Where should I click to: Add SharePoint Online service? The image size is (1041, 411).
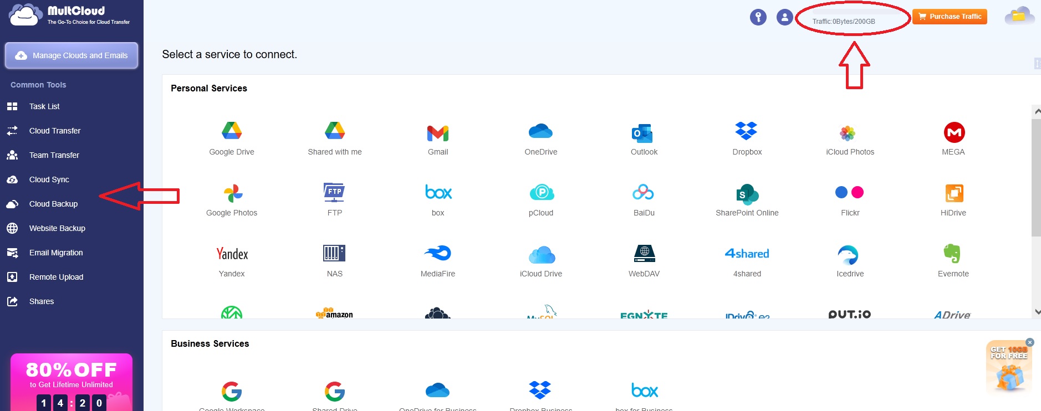click(x=747, y=199)
